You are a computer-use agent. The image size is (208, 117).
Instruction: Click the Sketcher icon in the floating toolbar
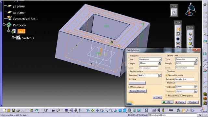pyautogui.click(x=174, y=13)
